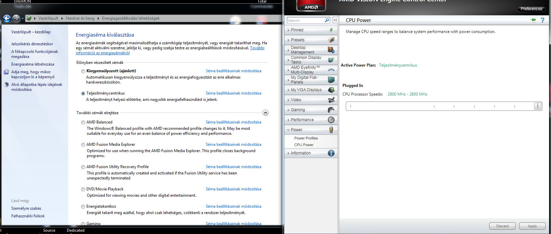Click the Gaming controller icon
551x234 pixels.
331,110
